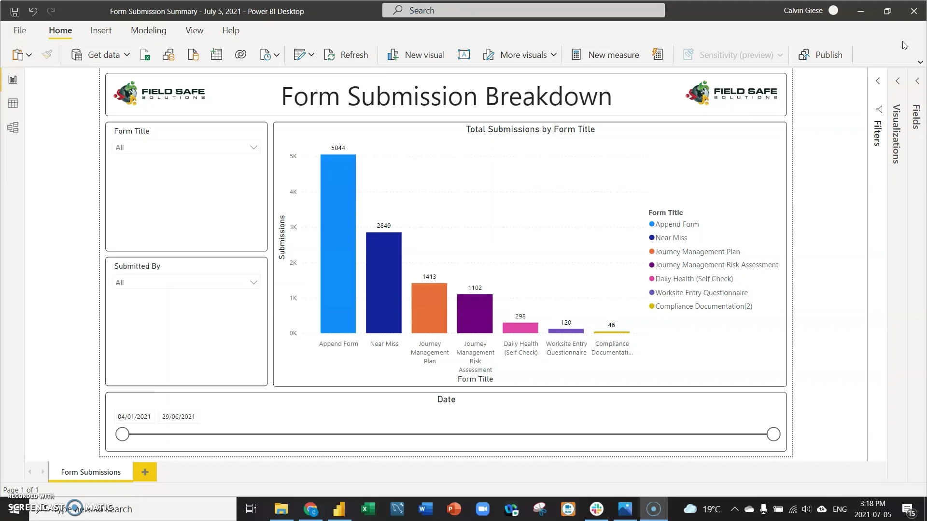Toggle Append Form legend item

pos(676,224)
